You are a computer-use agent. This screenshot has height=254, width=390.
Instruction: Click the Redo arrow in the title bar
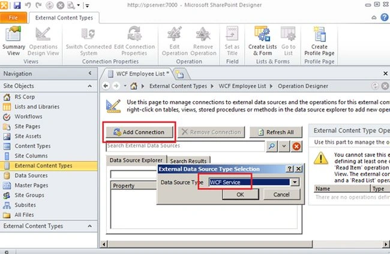38,5
